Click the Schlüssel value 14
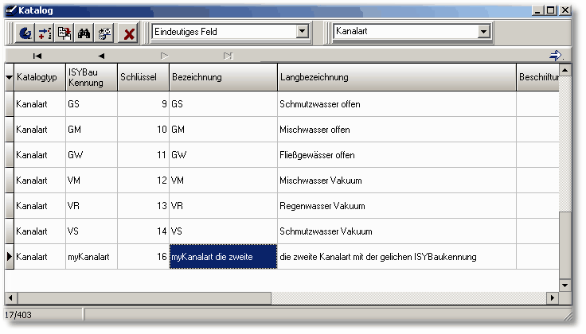Screen dimensions: 586x334 click(143, 231)
